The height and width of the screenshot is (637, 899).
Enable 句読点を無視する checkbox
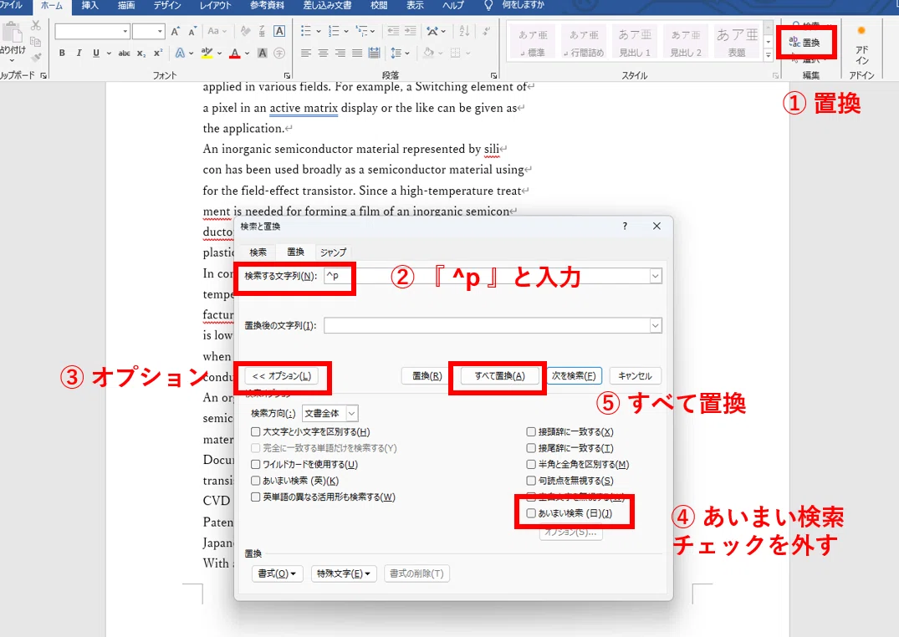tap(531, 481)
